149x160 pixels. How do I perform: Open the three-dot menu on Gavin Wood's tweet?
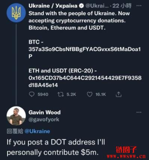(x=139, y=112)
